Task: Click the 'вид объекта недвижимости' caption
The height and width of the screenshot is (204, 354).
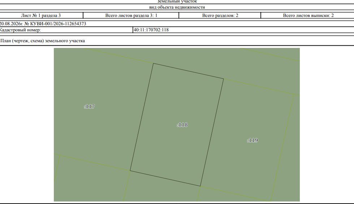Action: pyautogui.click(x=177, y=7)
